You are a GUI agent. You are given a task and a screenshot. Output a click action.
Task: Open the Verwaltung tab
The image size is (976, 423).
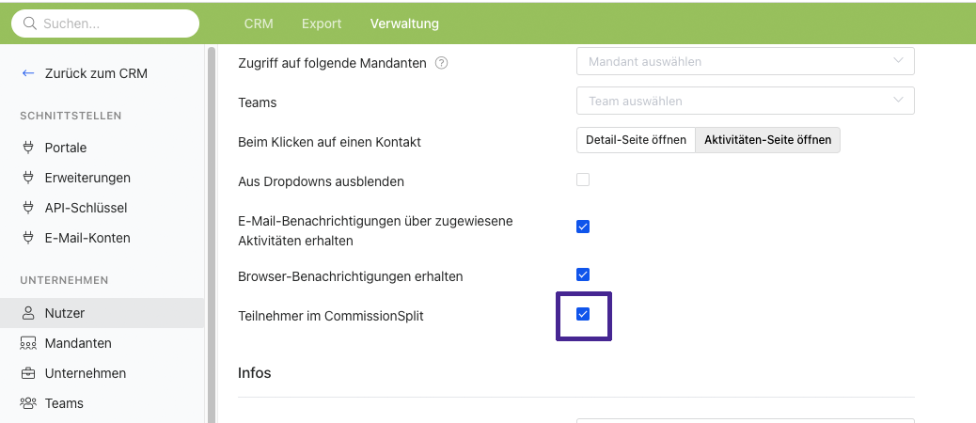(x=404, y=23)
